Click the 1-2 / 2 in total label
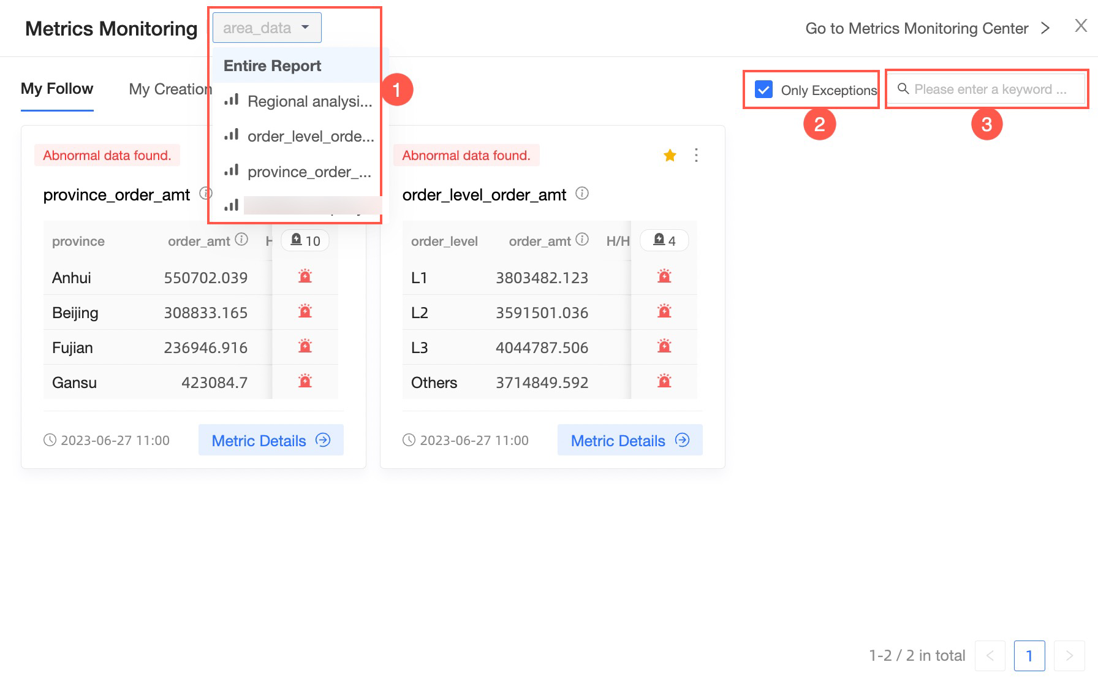 pos(917,656)
